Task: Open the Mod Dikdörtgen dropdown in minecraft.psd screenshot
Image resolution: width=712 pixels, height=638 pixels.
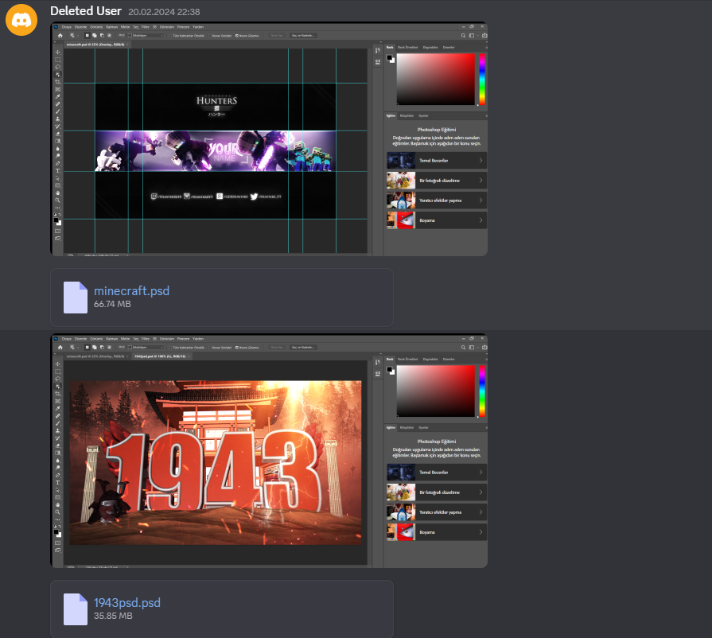Action: coord(146,36)
